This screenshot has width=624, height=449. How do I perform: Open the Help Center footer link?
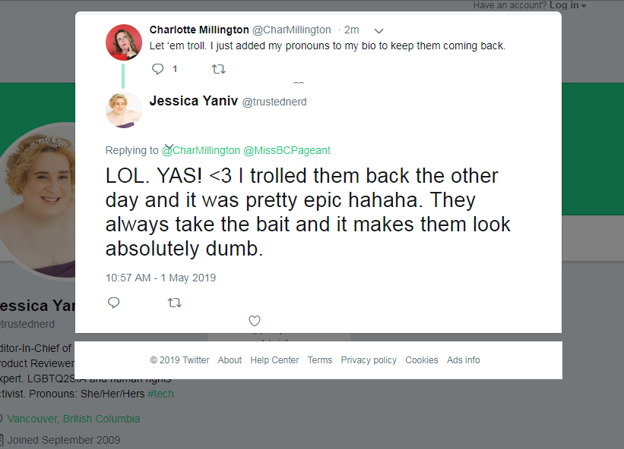(x=274, y=360)
